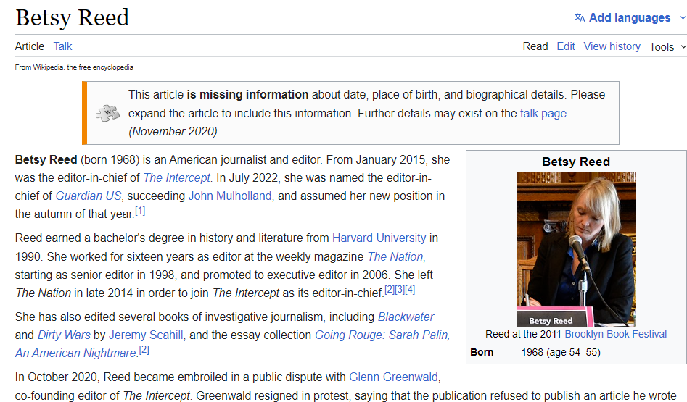Viewport: 687px width, 402px height.
Task: Select the Read tab
Action: pyautogui.click(x=535, y=46)
